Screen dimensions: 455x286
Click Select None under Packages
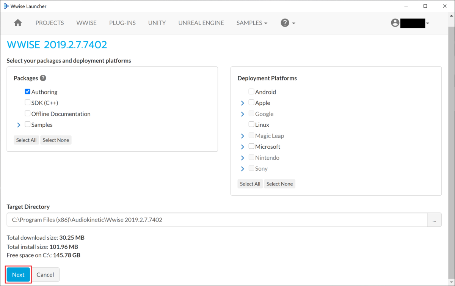click(56, 140)
